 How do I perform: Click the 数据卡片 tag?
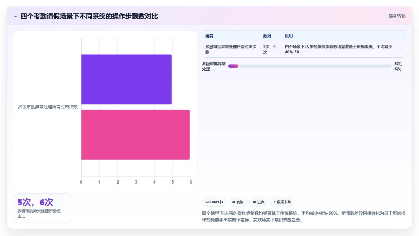pos(282,202)
